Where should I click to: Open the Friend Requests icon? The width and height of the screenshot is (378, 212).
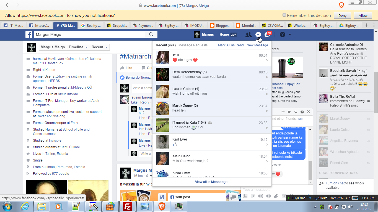[248, 35]
